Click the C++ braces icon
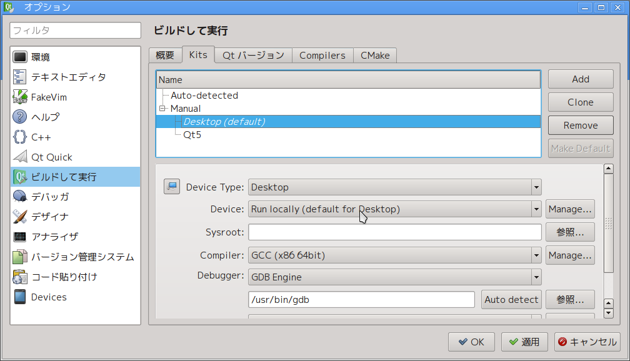The height and width of the screenshot is (361, 630). pos(20,137)
